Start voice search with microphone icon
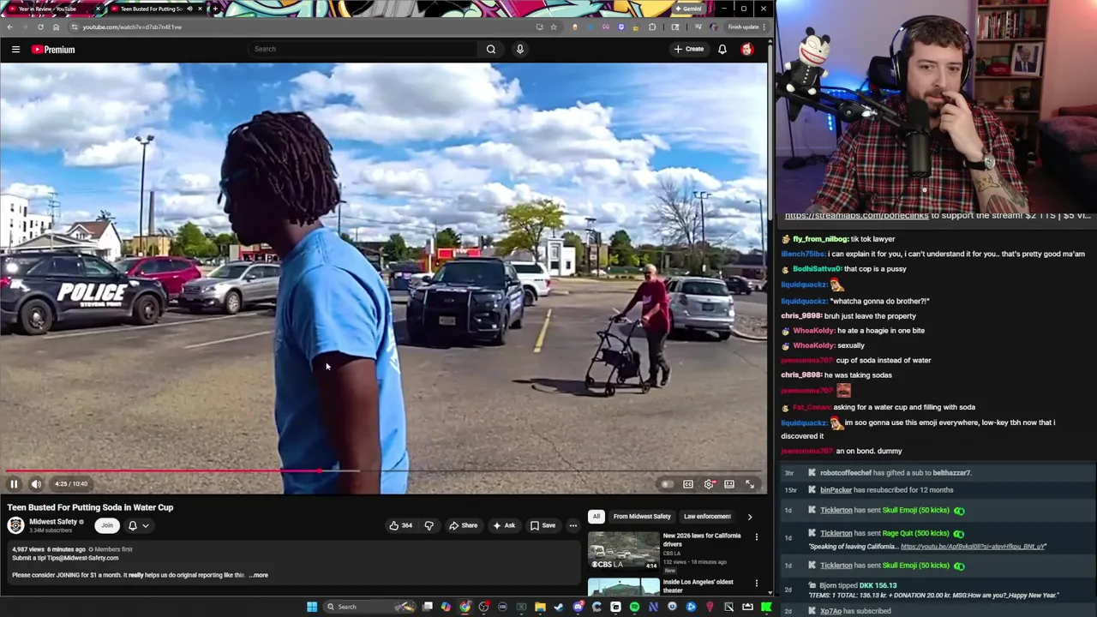 point(519,49)
